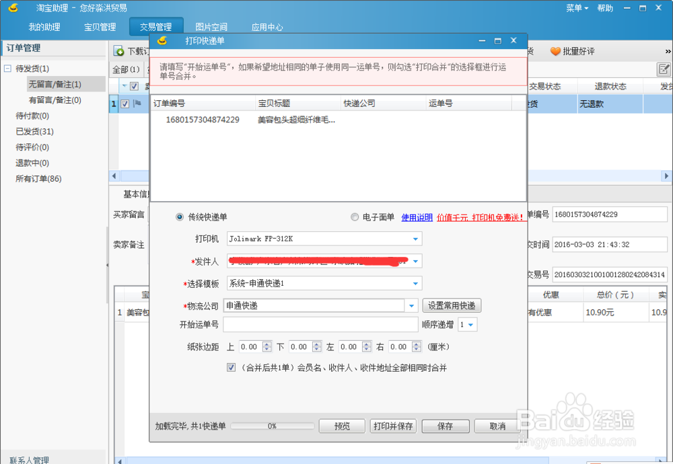Select 已发货(31) in the order tree
The image size is (673, 464).
pyautogui.click(x=34, y=132)
